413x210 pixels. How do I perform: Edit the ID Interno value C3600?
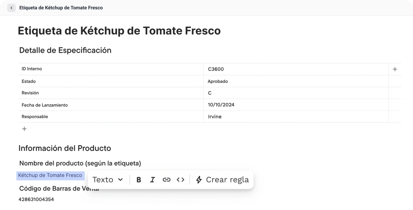pos(216,69)
